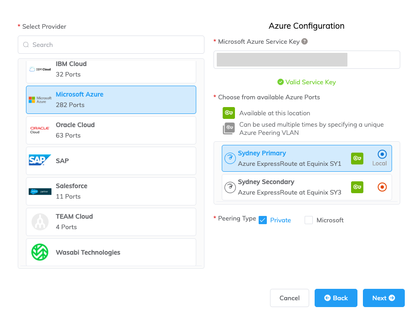Click the Wasabi Technologies logo

click(40, 252)
